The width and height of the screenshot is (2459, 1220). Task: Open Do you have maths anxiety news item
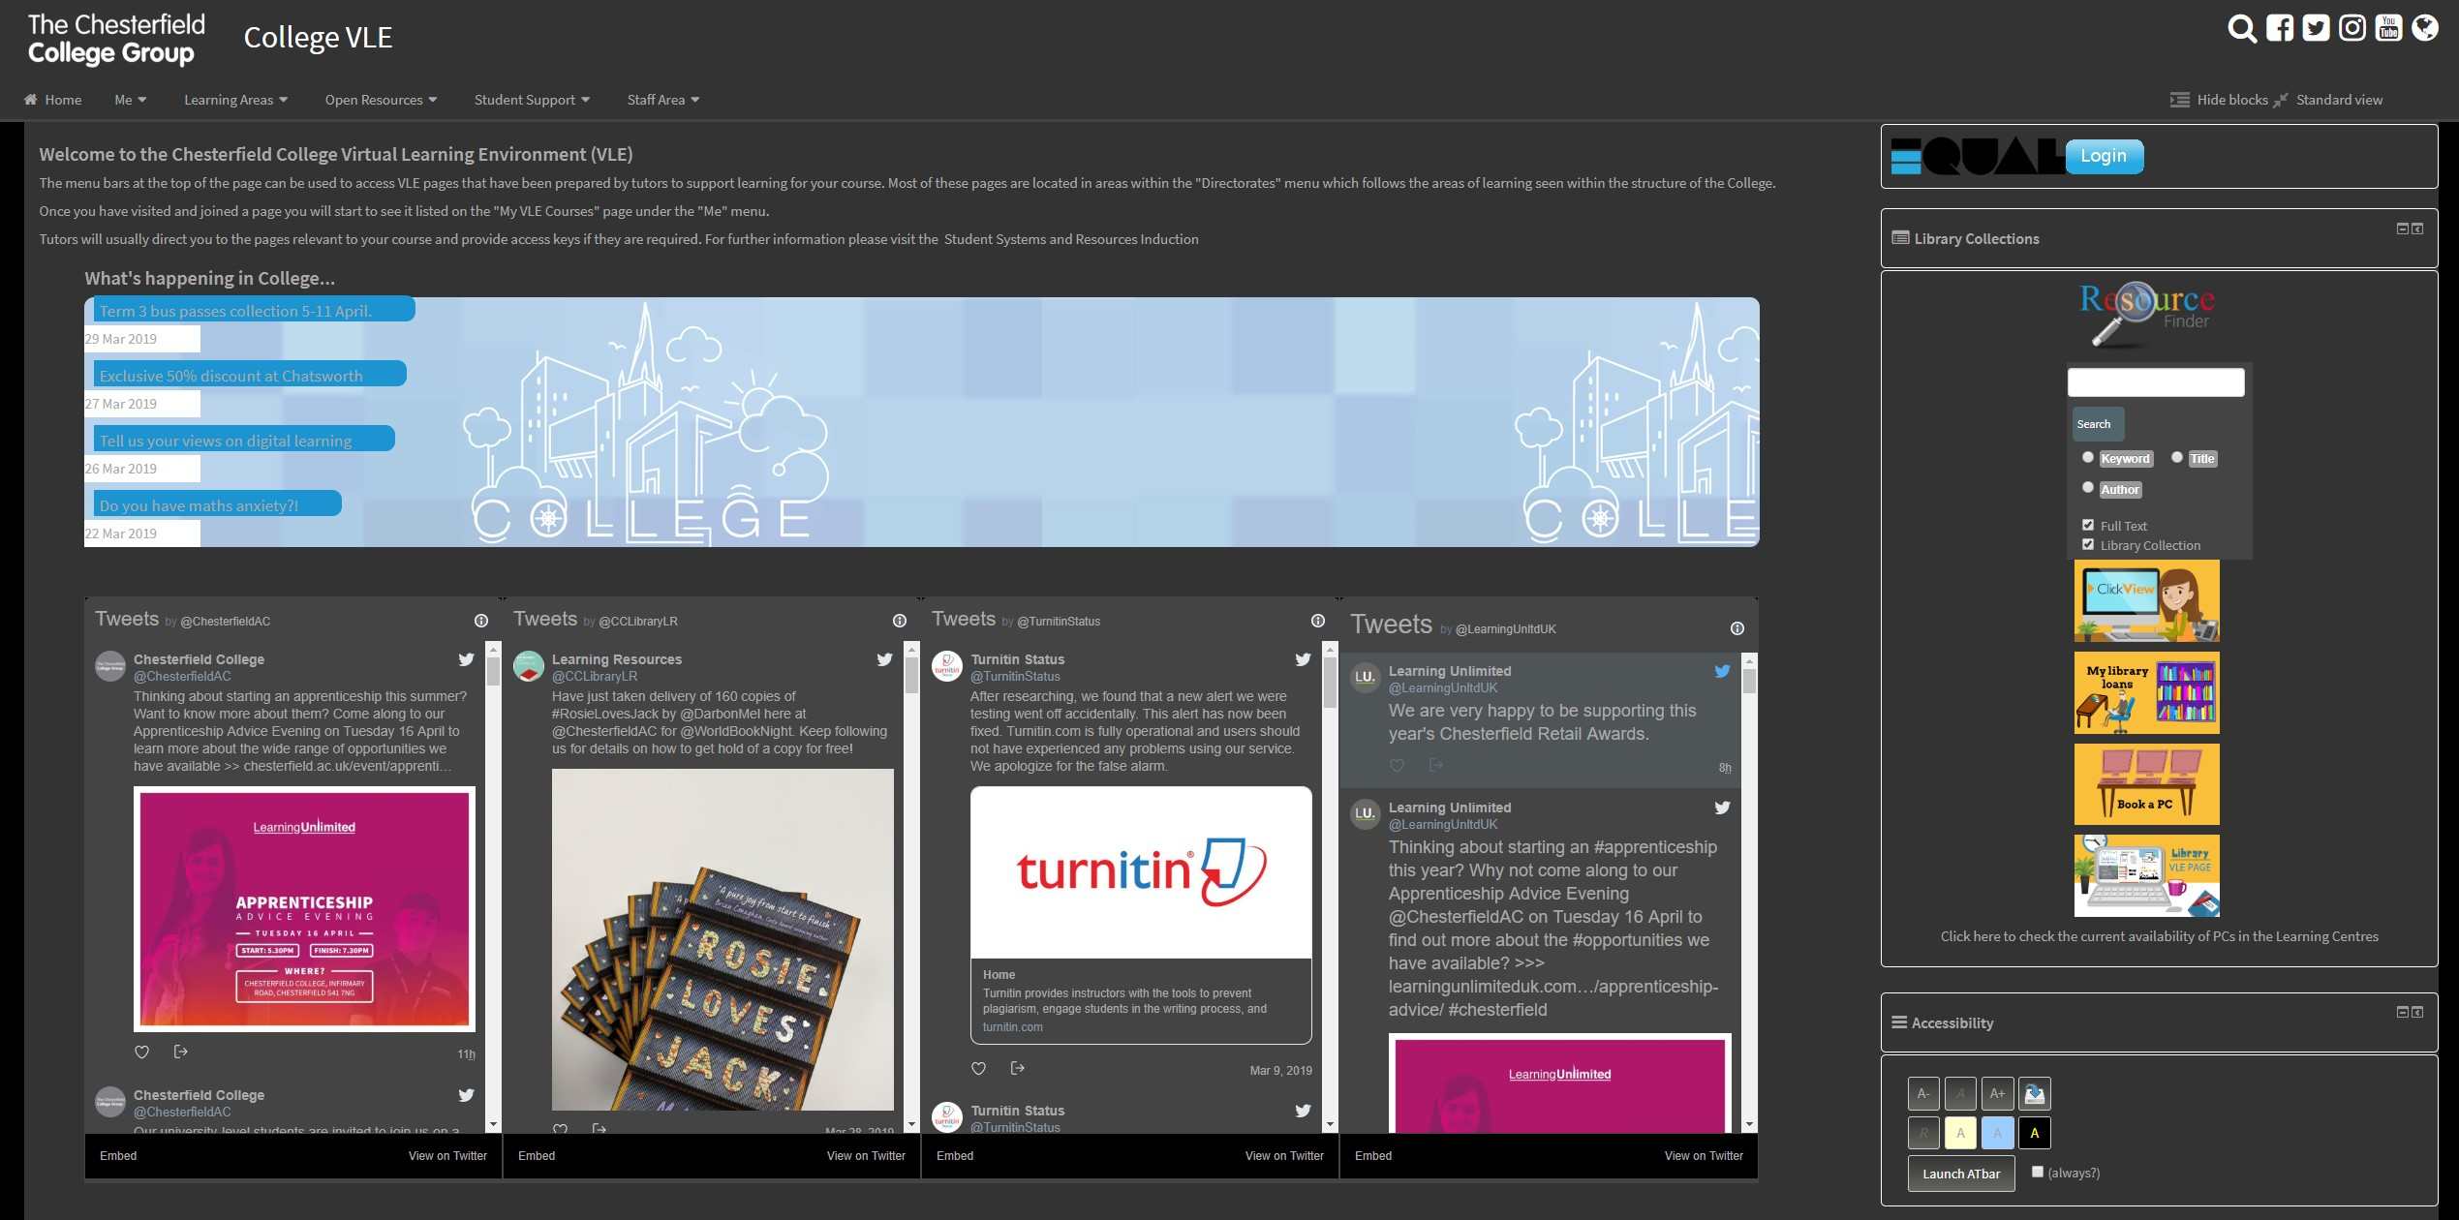pyautogui.click(x=199, y=505)
